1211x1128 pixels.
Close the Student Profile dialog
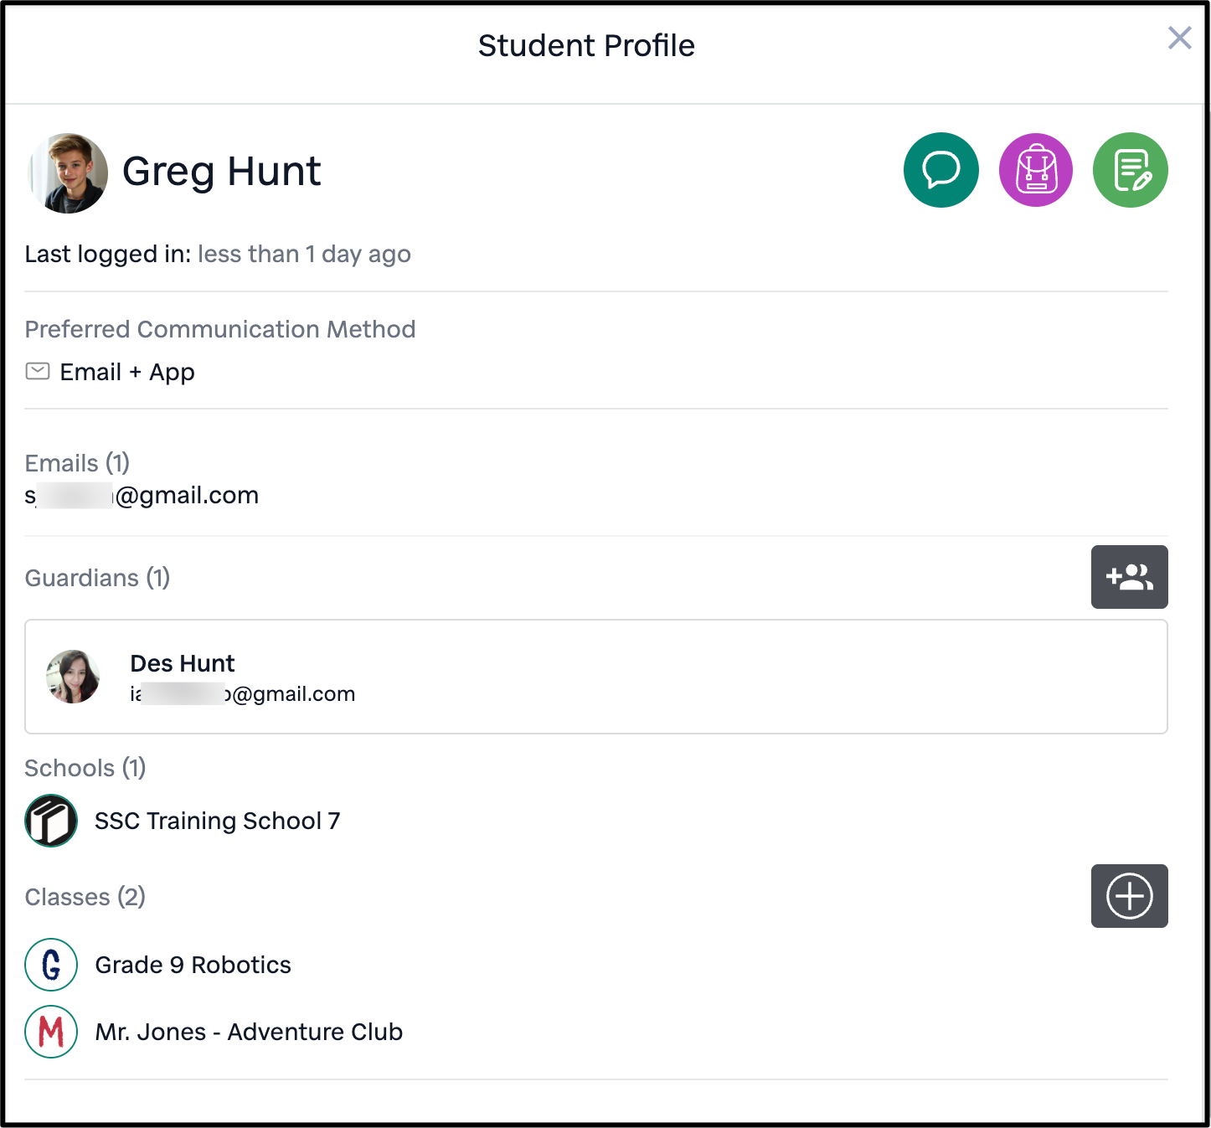[1180, 38]
